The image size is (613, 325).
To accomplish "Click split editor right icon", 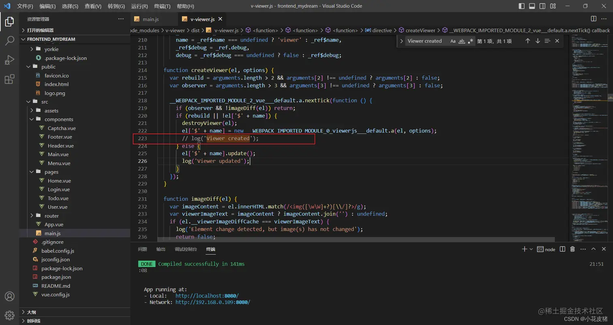I will tap(594, 19).
